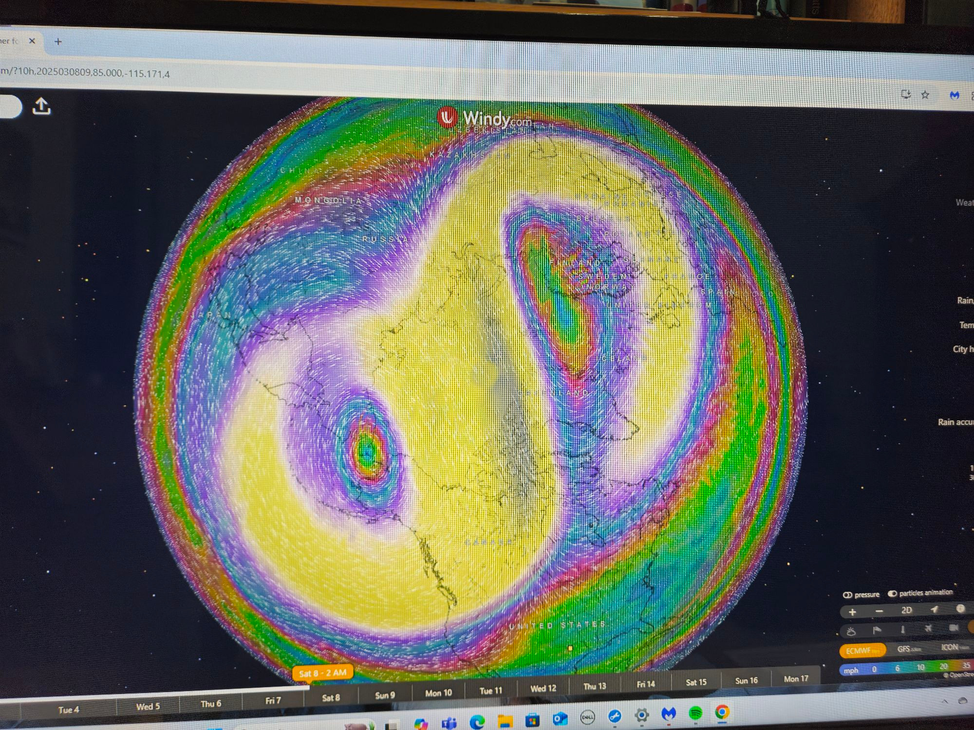Open the Dell app from the taskbar
This screenshot has height=730, width=974.
pos(587,718)
